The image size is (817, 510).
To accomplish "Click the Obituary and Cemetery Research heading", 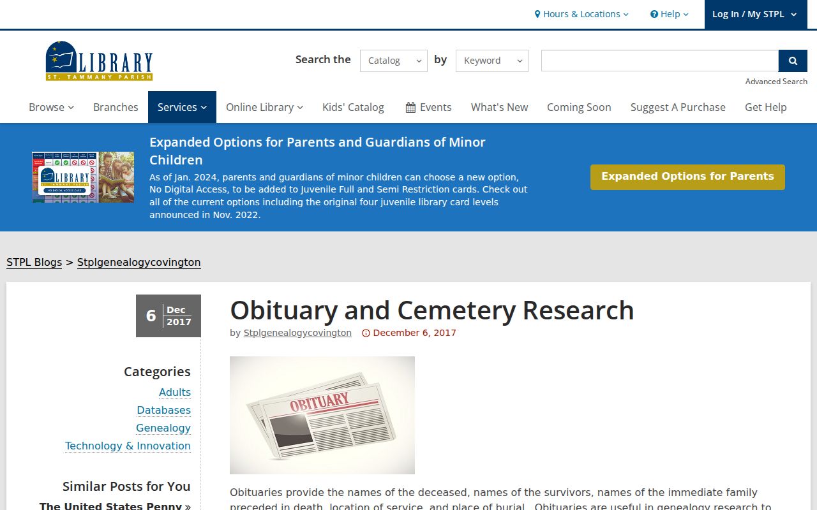I will pyautogui.click(x=432, y=310).
